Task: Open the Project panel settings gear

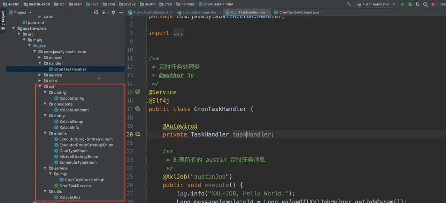Action: [x=114, y=12]
